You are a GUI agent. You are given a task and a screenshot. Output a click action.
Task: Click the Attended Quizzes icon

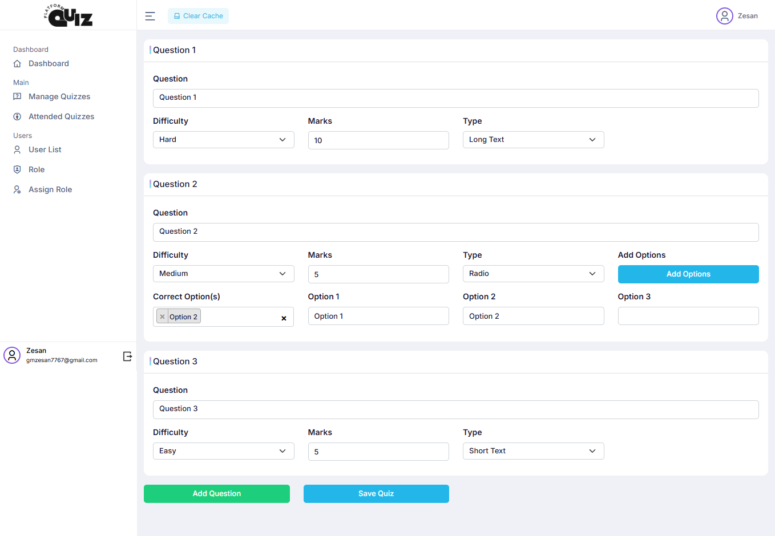pos(17,117)
